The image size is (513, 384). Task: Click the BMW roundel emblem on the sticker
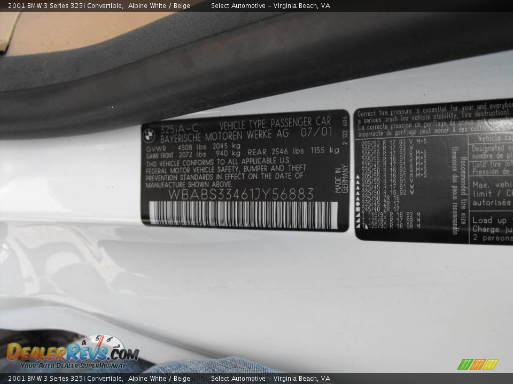pos(149,135)
